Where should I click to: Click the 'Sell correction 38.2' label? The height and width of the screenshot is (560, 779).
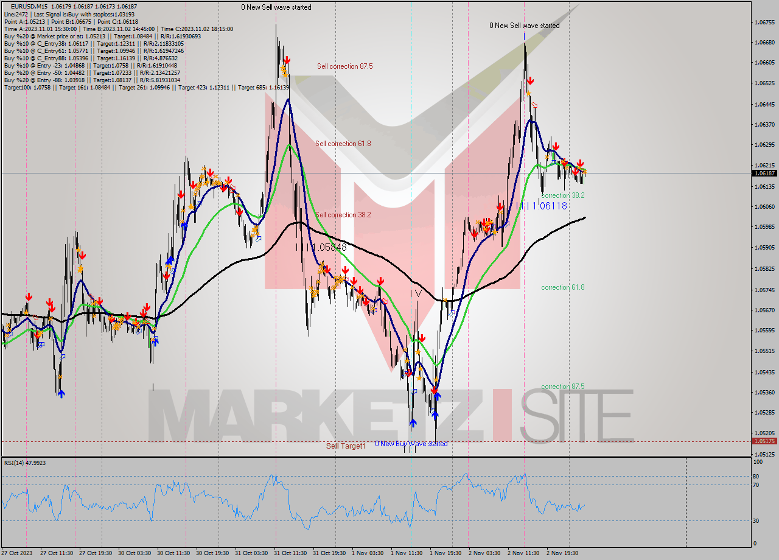point(343,215)
